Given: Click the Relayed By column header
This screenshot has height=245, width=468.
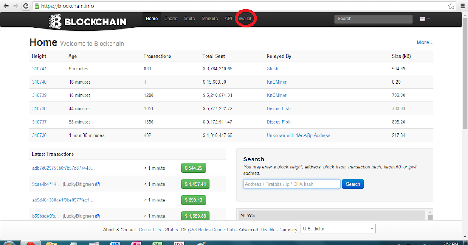Looking at the screenshot, I should click(279, 56).
